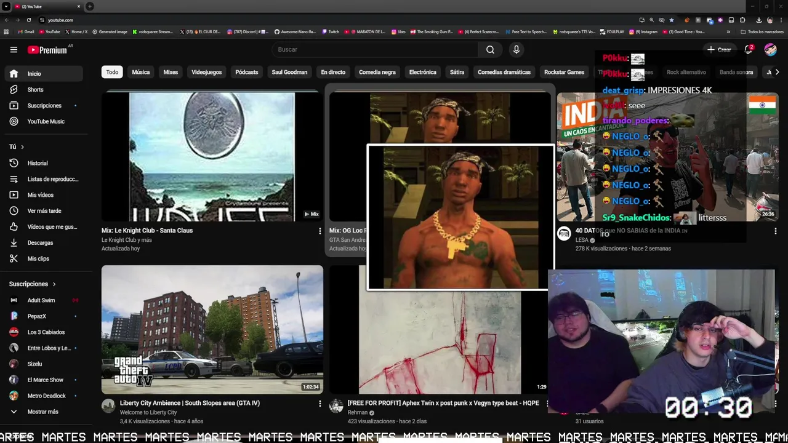
Task: Select the En directo chip
Action: (x=333, y=72)
